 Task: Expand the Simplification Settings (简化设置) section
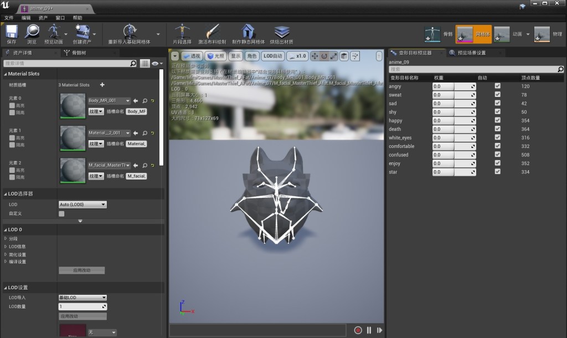tap(17, 254)
